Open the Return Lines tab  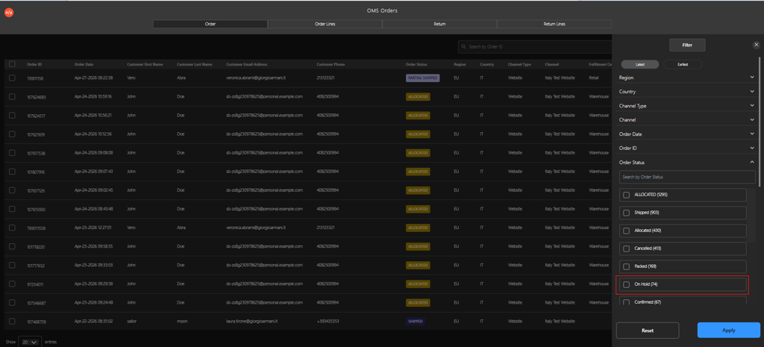554,24
